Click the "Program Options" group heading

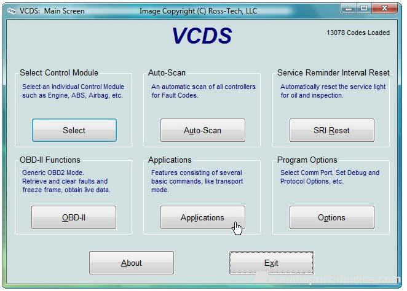click(x=307, y=160)
